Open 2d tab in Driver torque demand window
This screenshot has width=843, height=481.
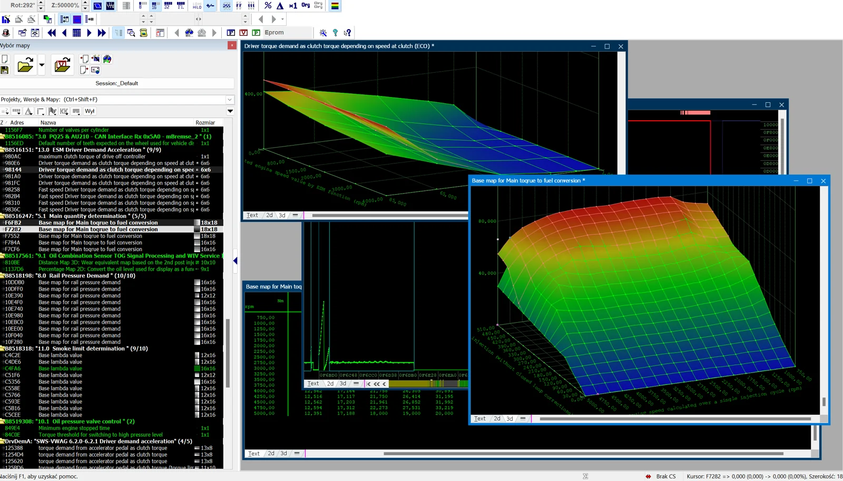click(x=269, y=215)
